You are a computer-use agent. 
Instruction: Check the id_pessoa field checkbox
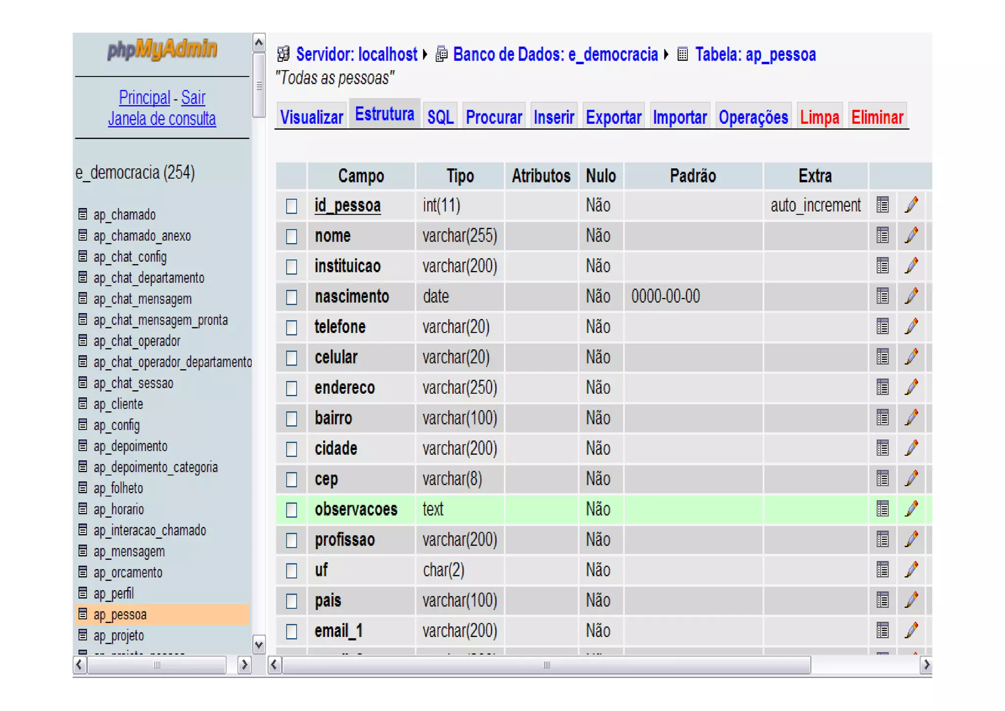pos(291,206)
